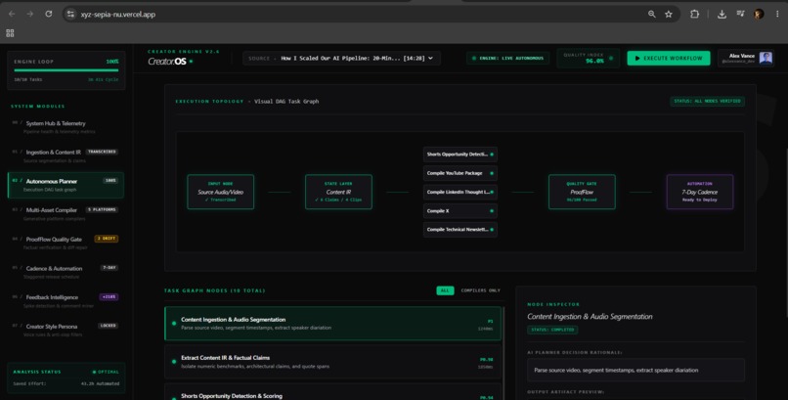Open browser zoom magnifier icon
The height and width of the screenshot is (400, 788).
[652, 14]
